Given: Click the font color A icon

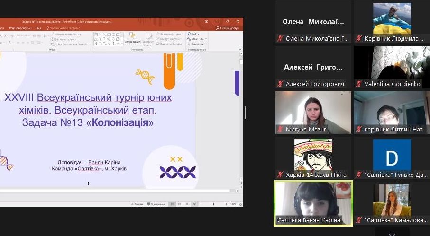Looking at the screenshot, I should [x=9, y=43].
